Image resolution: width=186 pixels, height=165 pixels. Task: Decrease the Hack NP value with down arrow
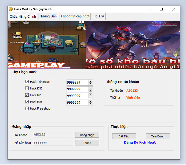click(90, 97)
